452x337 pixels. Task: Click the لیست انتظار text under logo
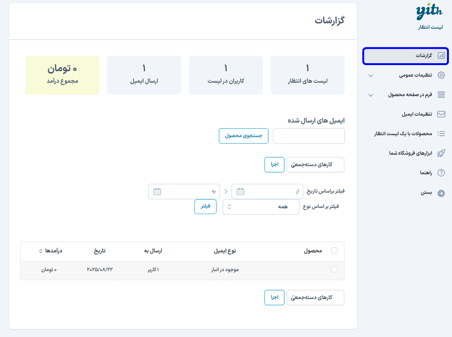430,27
